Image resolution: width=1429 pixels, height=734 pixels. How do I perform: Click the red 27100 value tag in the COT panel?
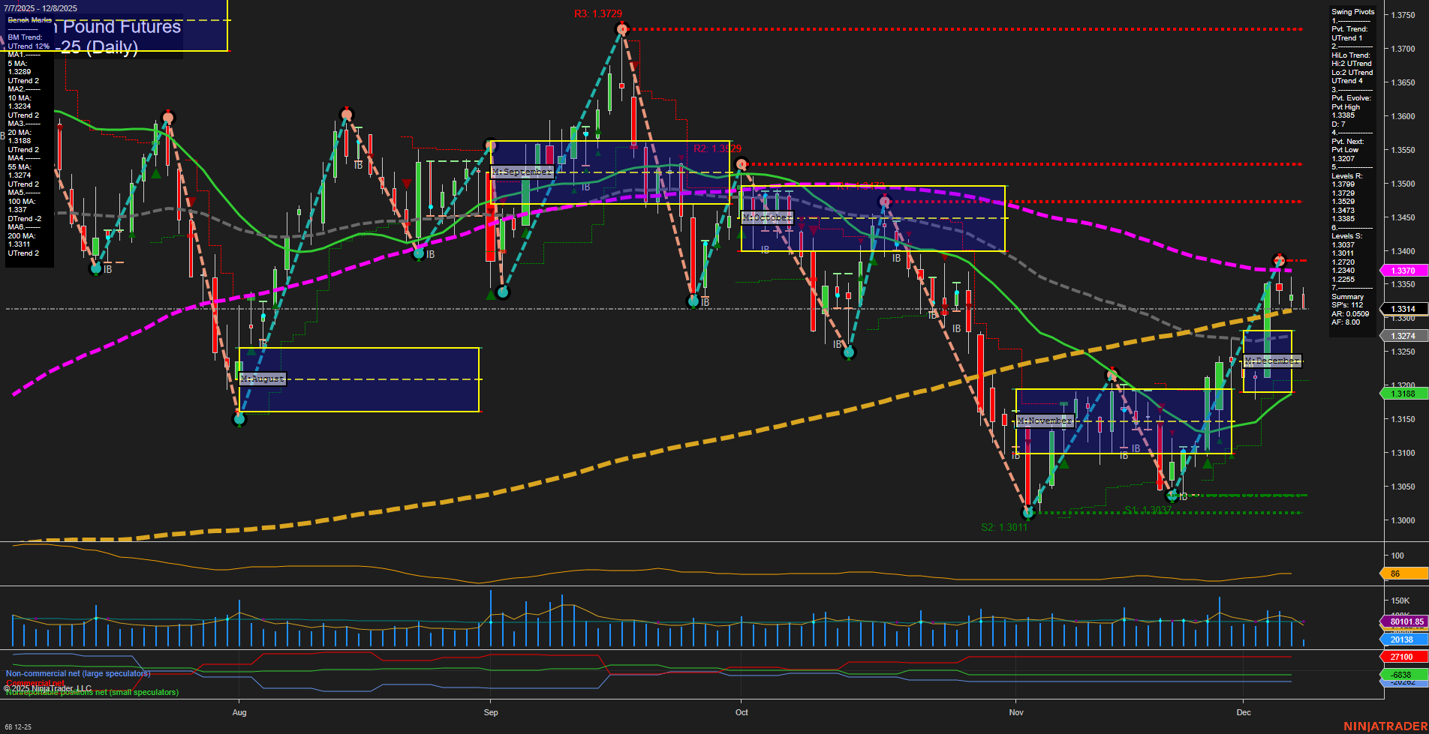click(x=1402, y=657)
